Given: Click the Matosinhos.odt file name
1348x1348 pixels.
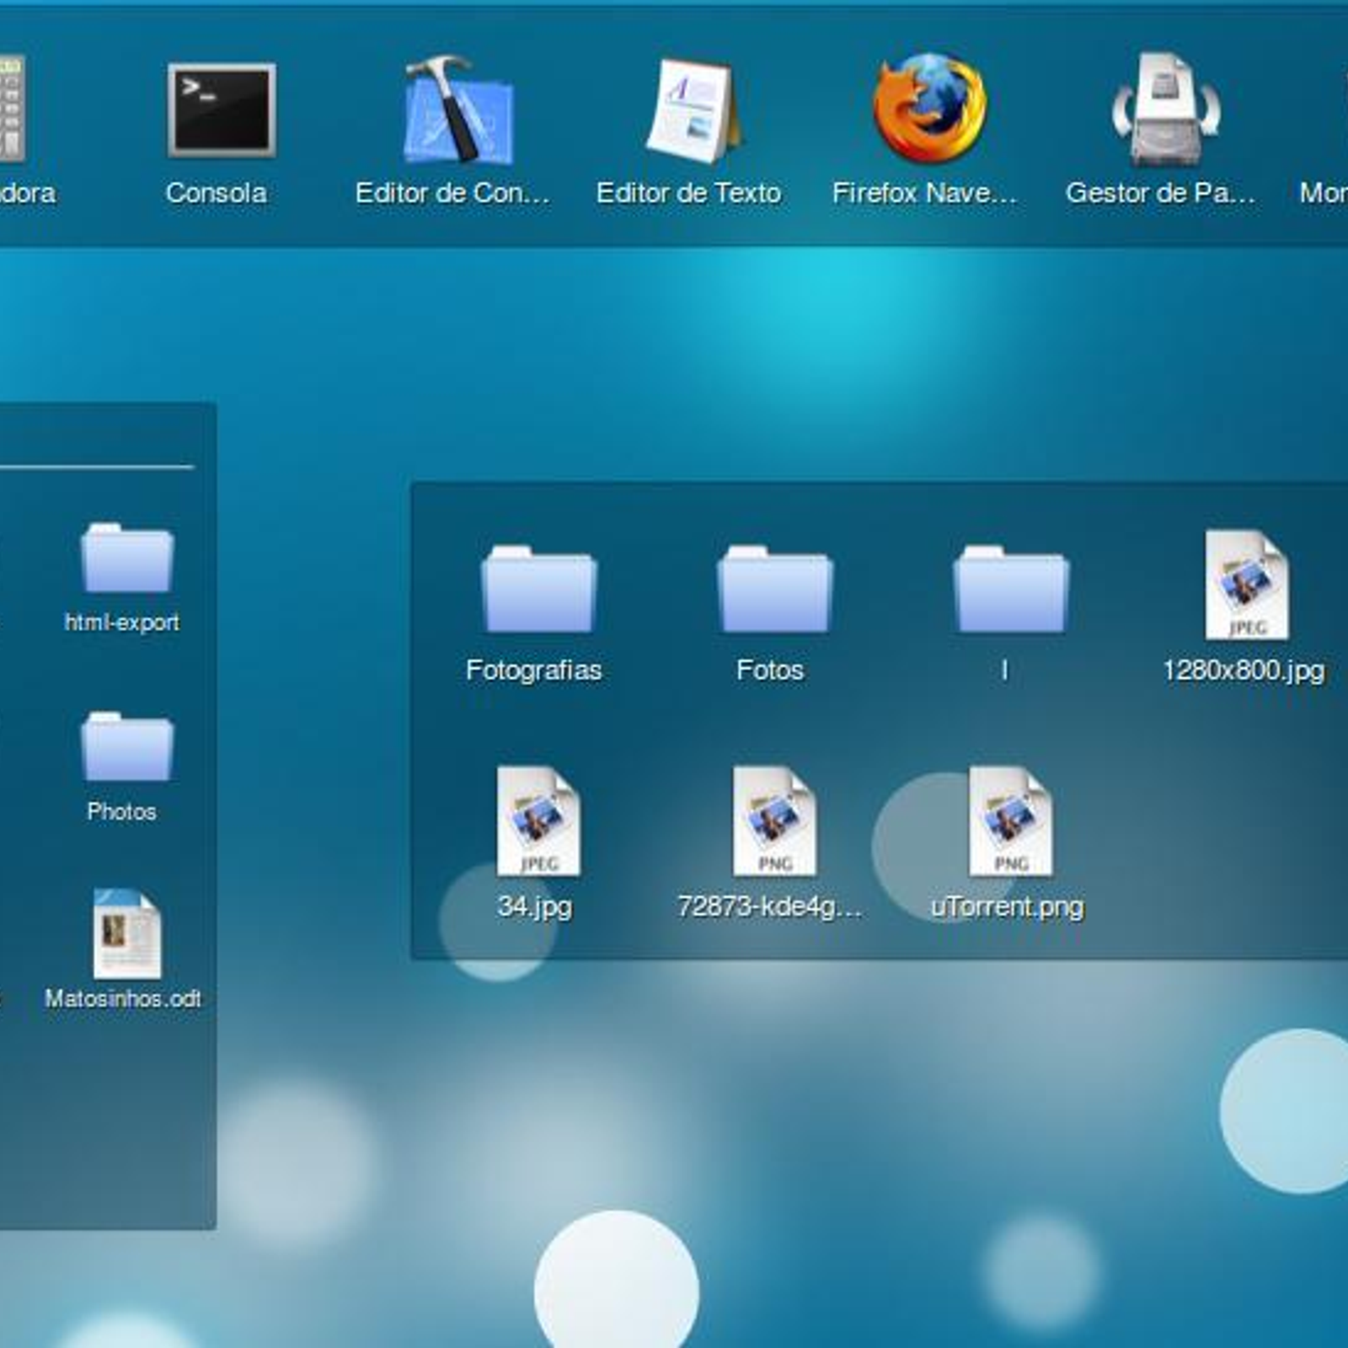Looking at the screenshot, I should pyautogui.click(x=123, y=998).
